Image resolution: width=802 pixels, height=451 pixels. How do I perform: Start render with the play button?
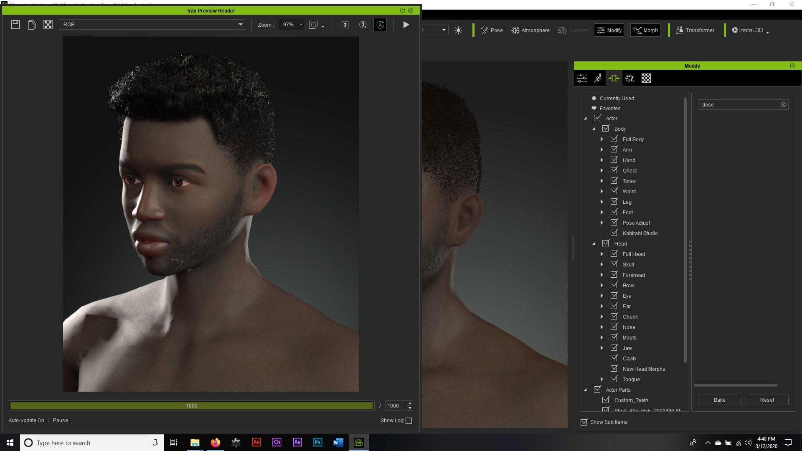(406, 25)
